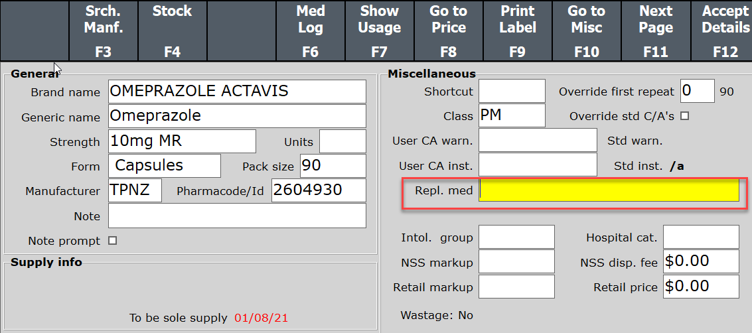
Task: Jump to Next Page F11
Action: coord(656,31)
